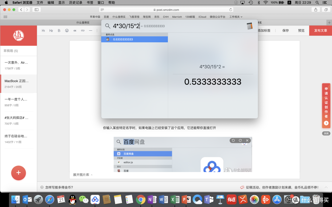Expand 展开图片库 image library
This screenshot has width=332, height=207.
pos(83,175)
